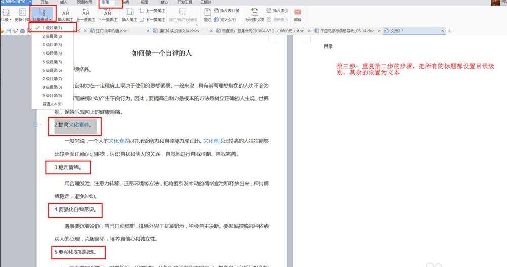Screen dimensions: 507x267
Task: Click heading 3 稳定情绪
Action: click(68, 167)
